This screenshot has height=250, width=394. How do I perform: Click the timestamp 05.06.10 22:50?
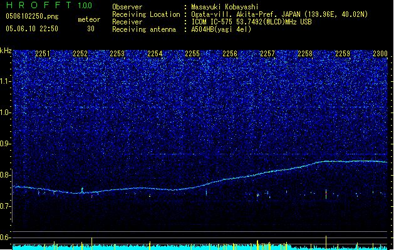(32, 29)
